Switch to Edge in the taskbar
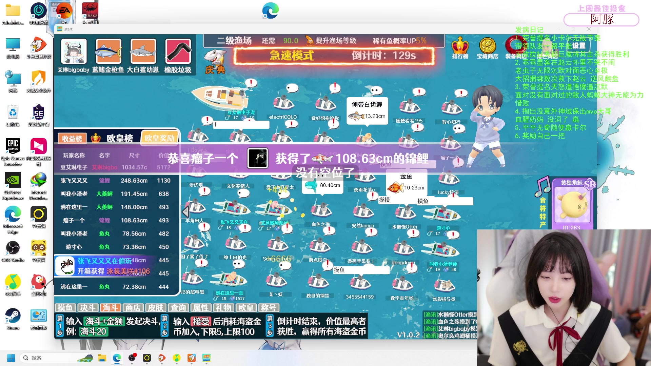The height and width of the screenshot is (366, 651). [x=117, y=358]
